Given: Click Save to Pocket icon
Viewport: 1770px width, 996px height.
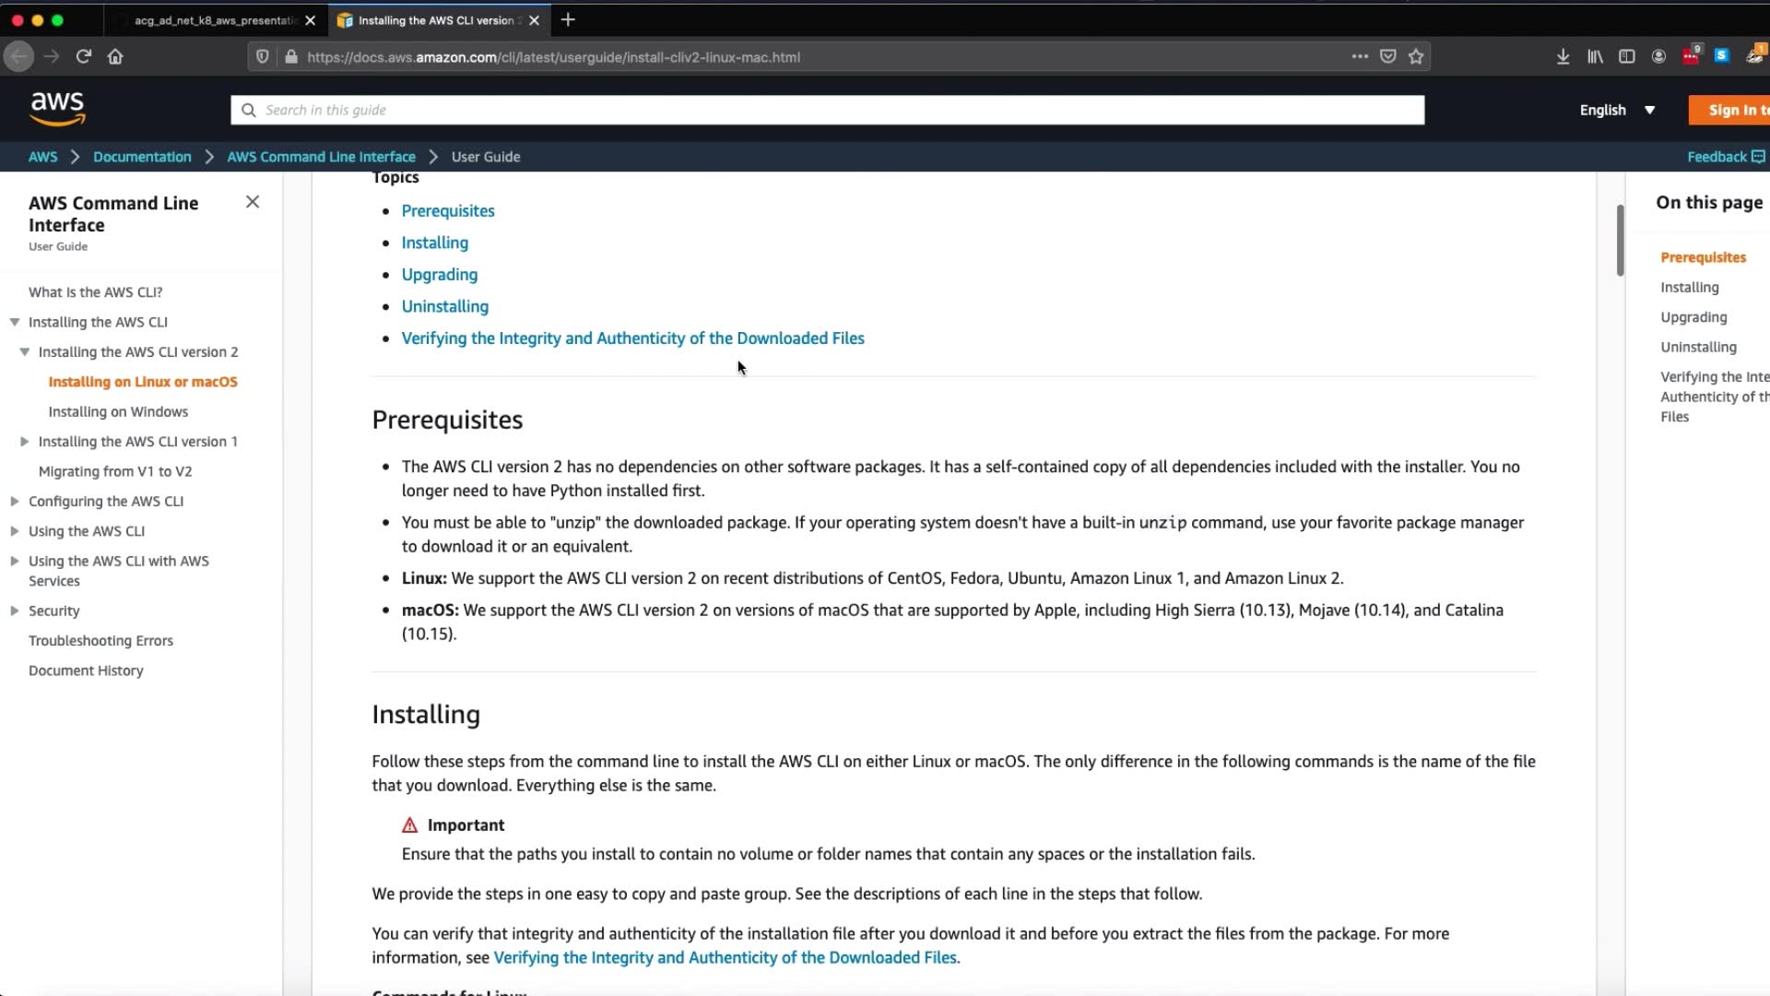Looking at the screenshot, I should click(x=1387, y=56).
